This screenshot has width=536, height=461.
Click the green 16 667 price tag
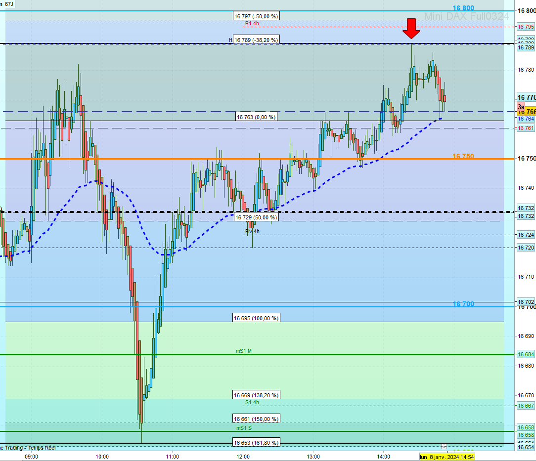[x=526, y=406]
